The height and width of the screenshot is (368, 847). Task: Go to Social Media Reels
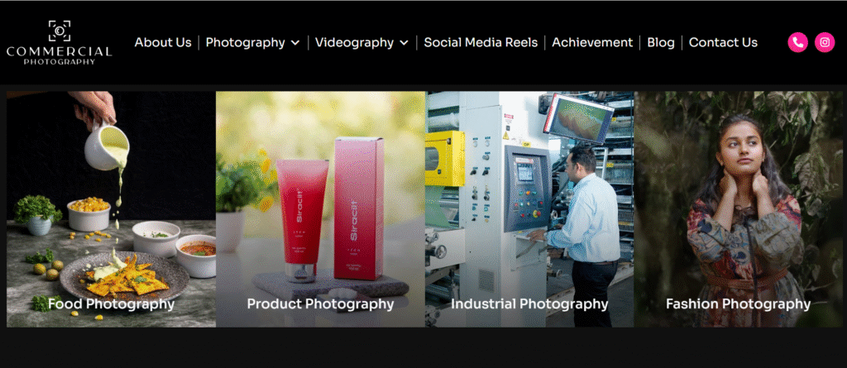[481, 42]
